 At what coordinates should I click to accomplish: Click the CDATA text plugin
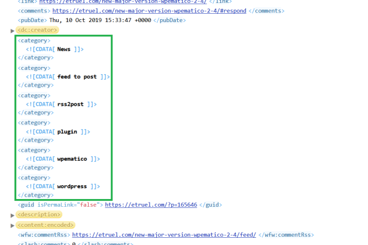(67, 131)
